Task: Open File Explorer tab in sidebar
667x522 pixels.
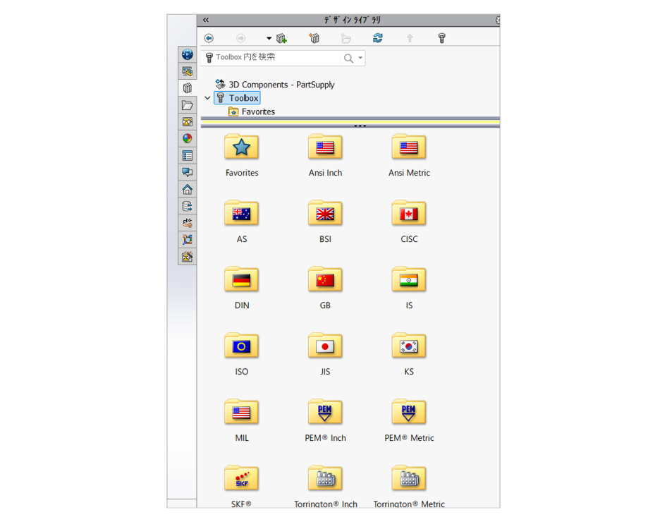Action: tap(187, 105)
